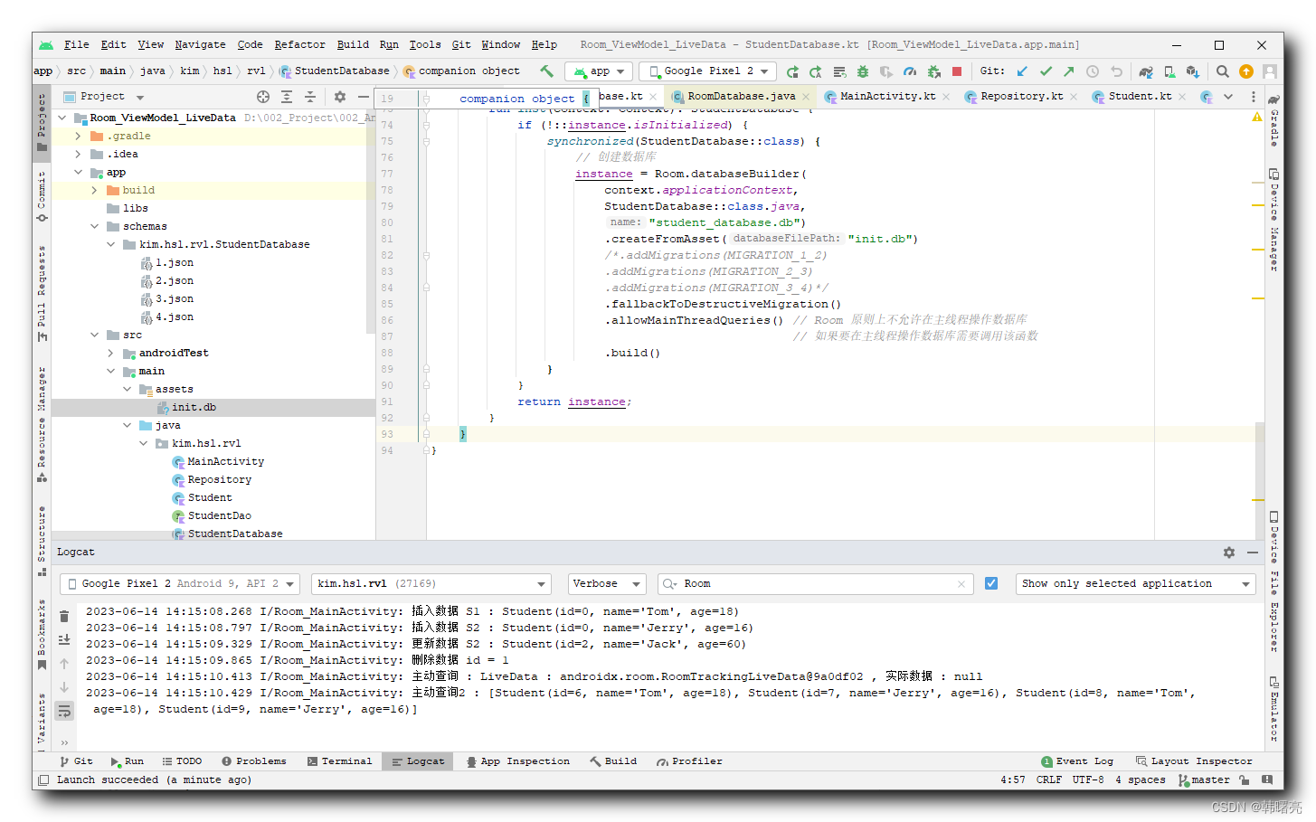Stop the running app with red square
This screenshot has width=1316, height=822.
(x=957, y=71)
